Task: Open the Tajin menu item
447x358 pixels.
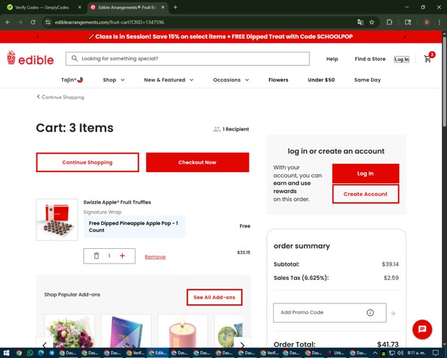Action: click(x=72, y=80)
